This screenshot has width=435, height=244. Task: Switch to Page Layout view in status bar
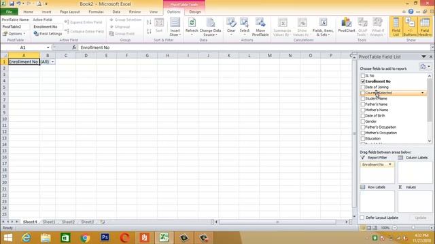(x=368, y=228)
